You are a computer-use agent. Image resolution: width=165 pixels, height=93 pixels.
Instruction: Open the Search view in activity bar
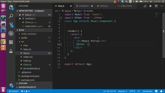[11, 16]
